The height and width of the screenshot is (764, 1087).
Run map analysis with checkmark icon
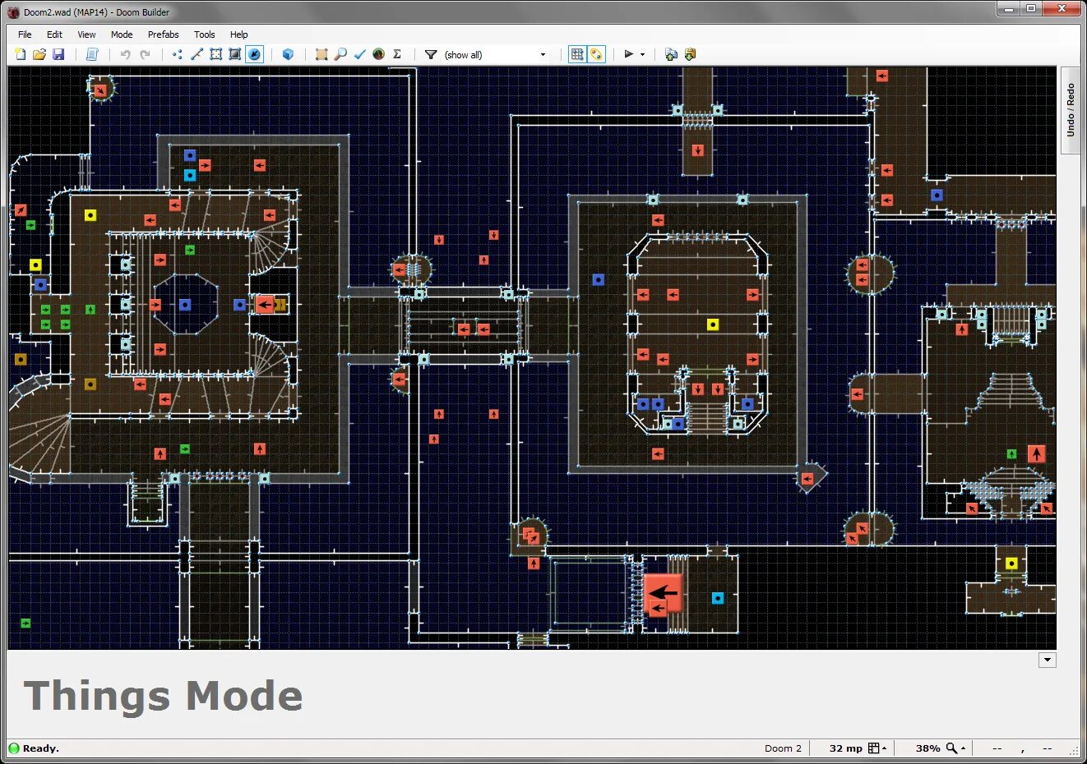359,54
